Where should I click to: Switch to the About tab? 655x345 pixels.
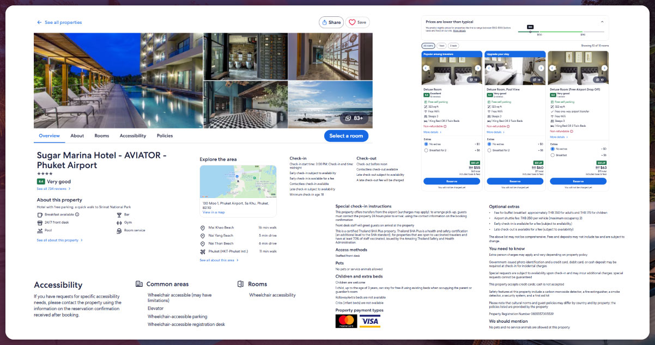click(77, 135)
